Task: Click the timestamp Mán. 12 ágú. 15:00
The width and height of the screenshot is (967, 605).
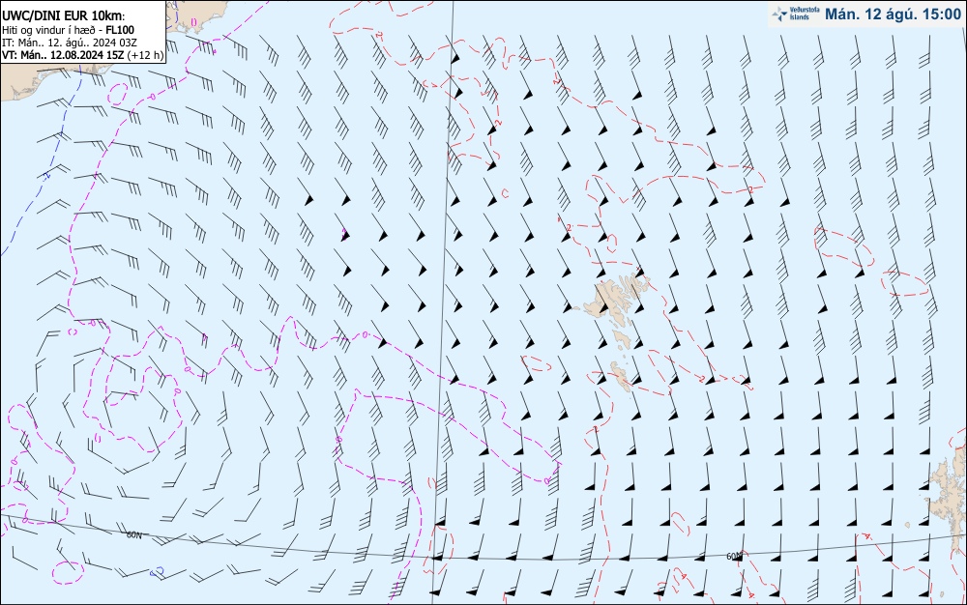Action: 893,14
